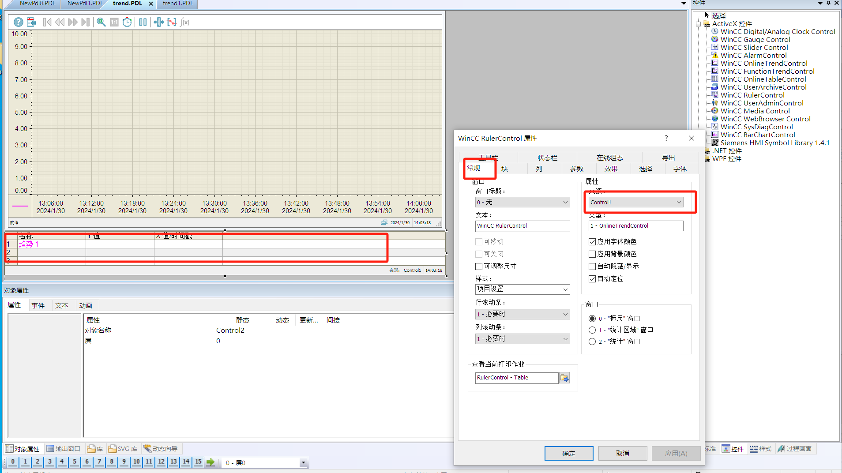Click the print job field RulerControl - Table

[x=517, y=378]
